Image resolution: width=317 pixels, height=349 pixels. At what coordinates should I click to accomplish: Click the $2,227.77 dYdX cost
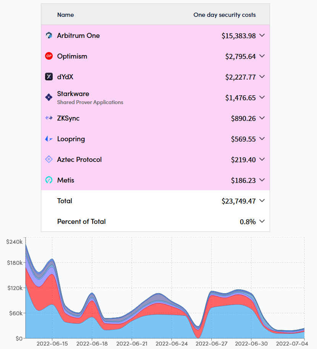pyautogui.click(x=241, y=77)
